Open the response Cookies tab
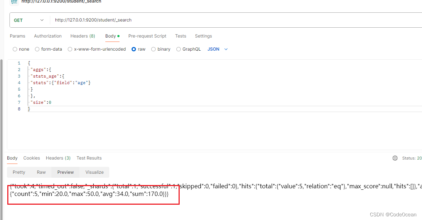422x220 pixels. tap(31, 158)
